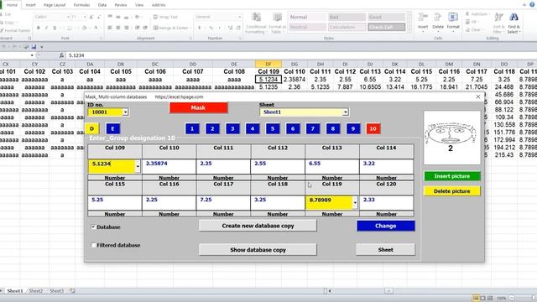Open Format as Table in ribbon
This screenshot has width=537, height=302.
pos(277,23)
